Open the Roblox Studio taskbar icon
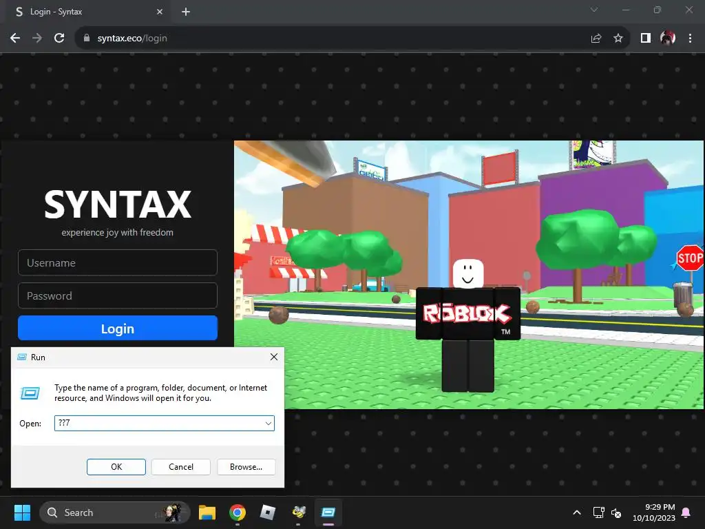This screenshot has height=529, width=705. (268, 512)
